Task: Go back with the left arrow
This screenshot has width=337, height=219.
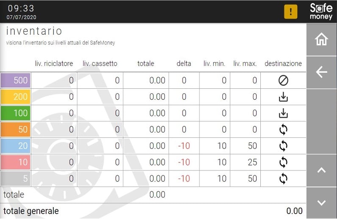Action: (321, 72)
